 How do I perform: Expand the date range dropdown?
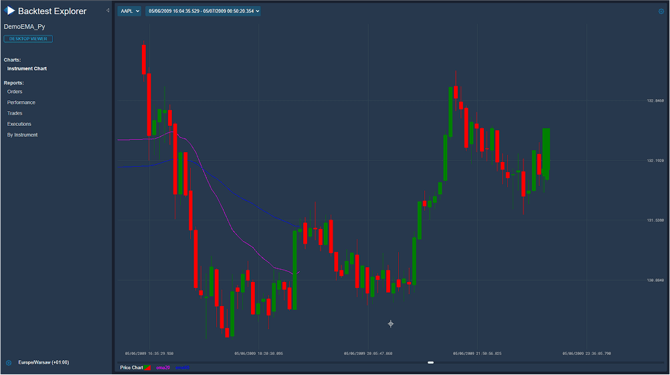(x=203, y=11)
